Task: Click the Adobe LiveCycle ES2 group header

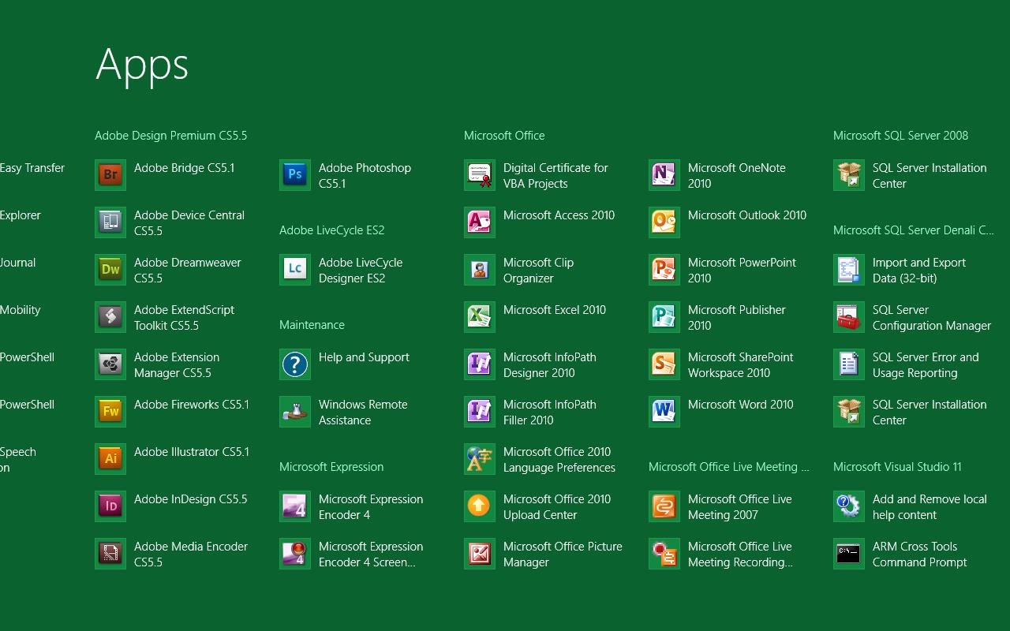Action: click(x=331, y=230)
